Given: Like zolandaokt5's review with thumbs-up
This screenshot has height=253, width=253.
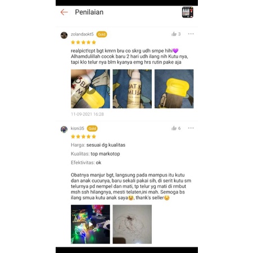Looking at the screenshot, I should [174, 34].
